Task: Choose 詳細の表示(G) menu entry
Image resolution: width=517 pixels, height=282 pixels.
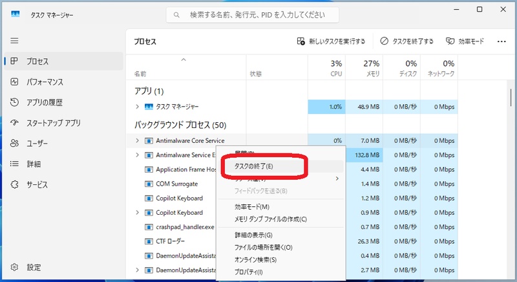Action: (281, 235)
